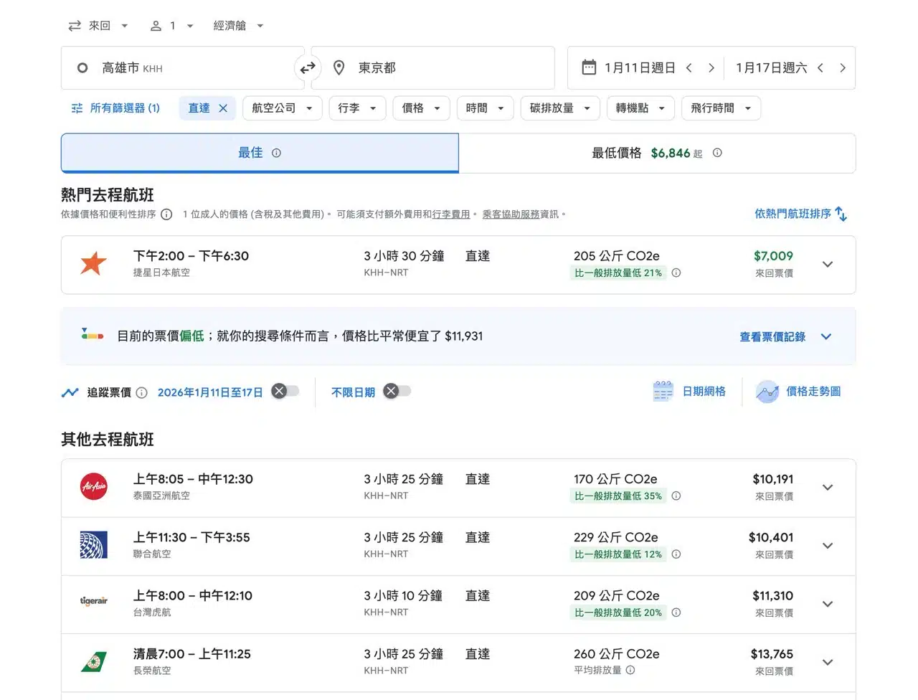Click the swap origin and destination icon
918x700 pixels.
coord(308,68)
